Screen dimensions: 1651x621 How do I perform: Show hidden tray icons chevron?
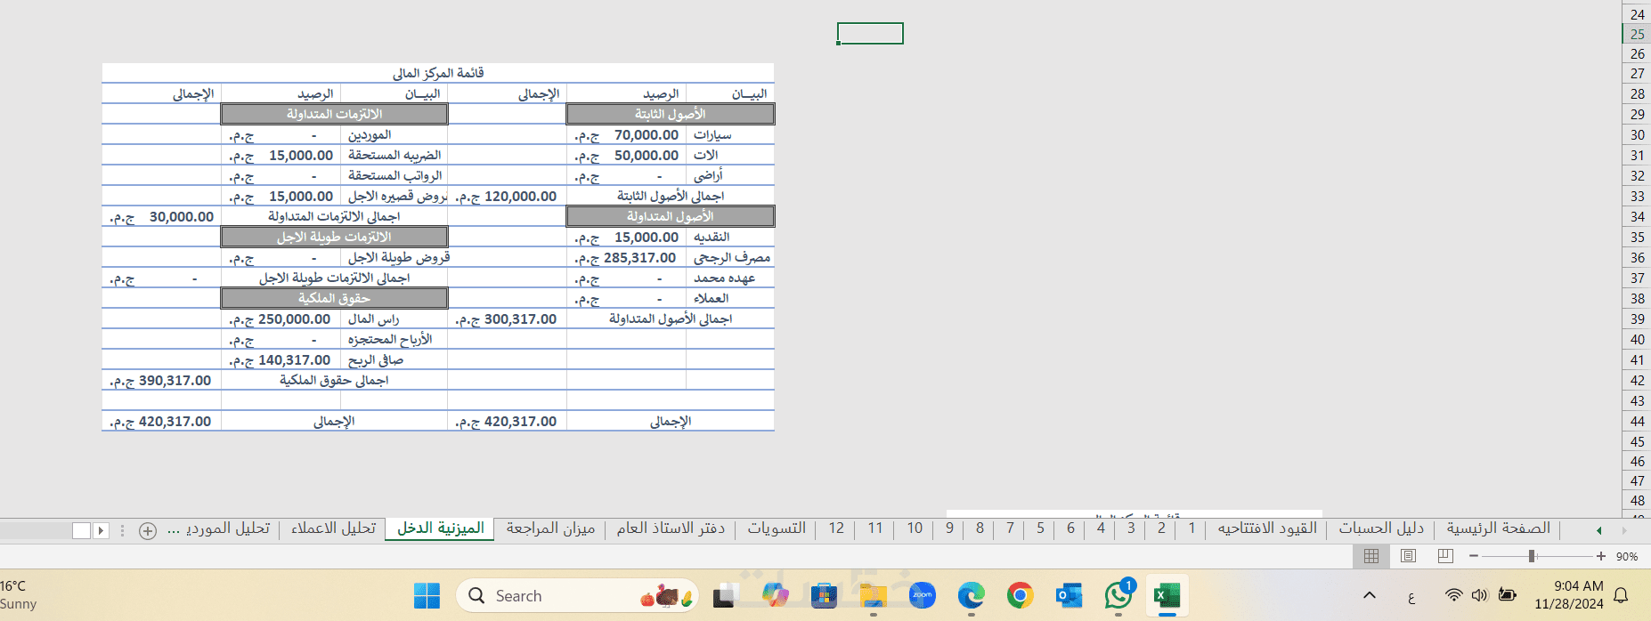click(x=1370, y=595)
